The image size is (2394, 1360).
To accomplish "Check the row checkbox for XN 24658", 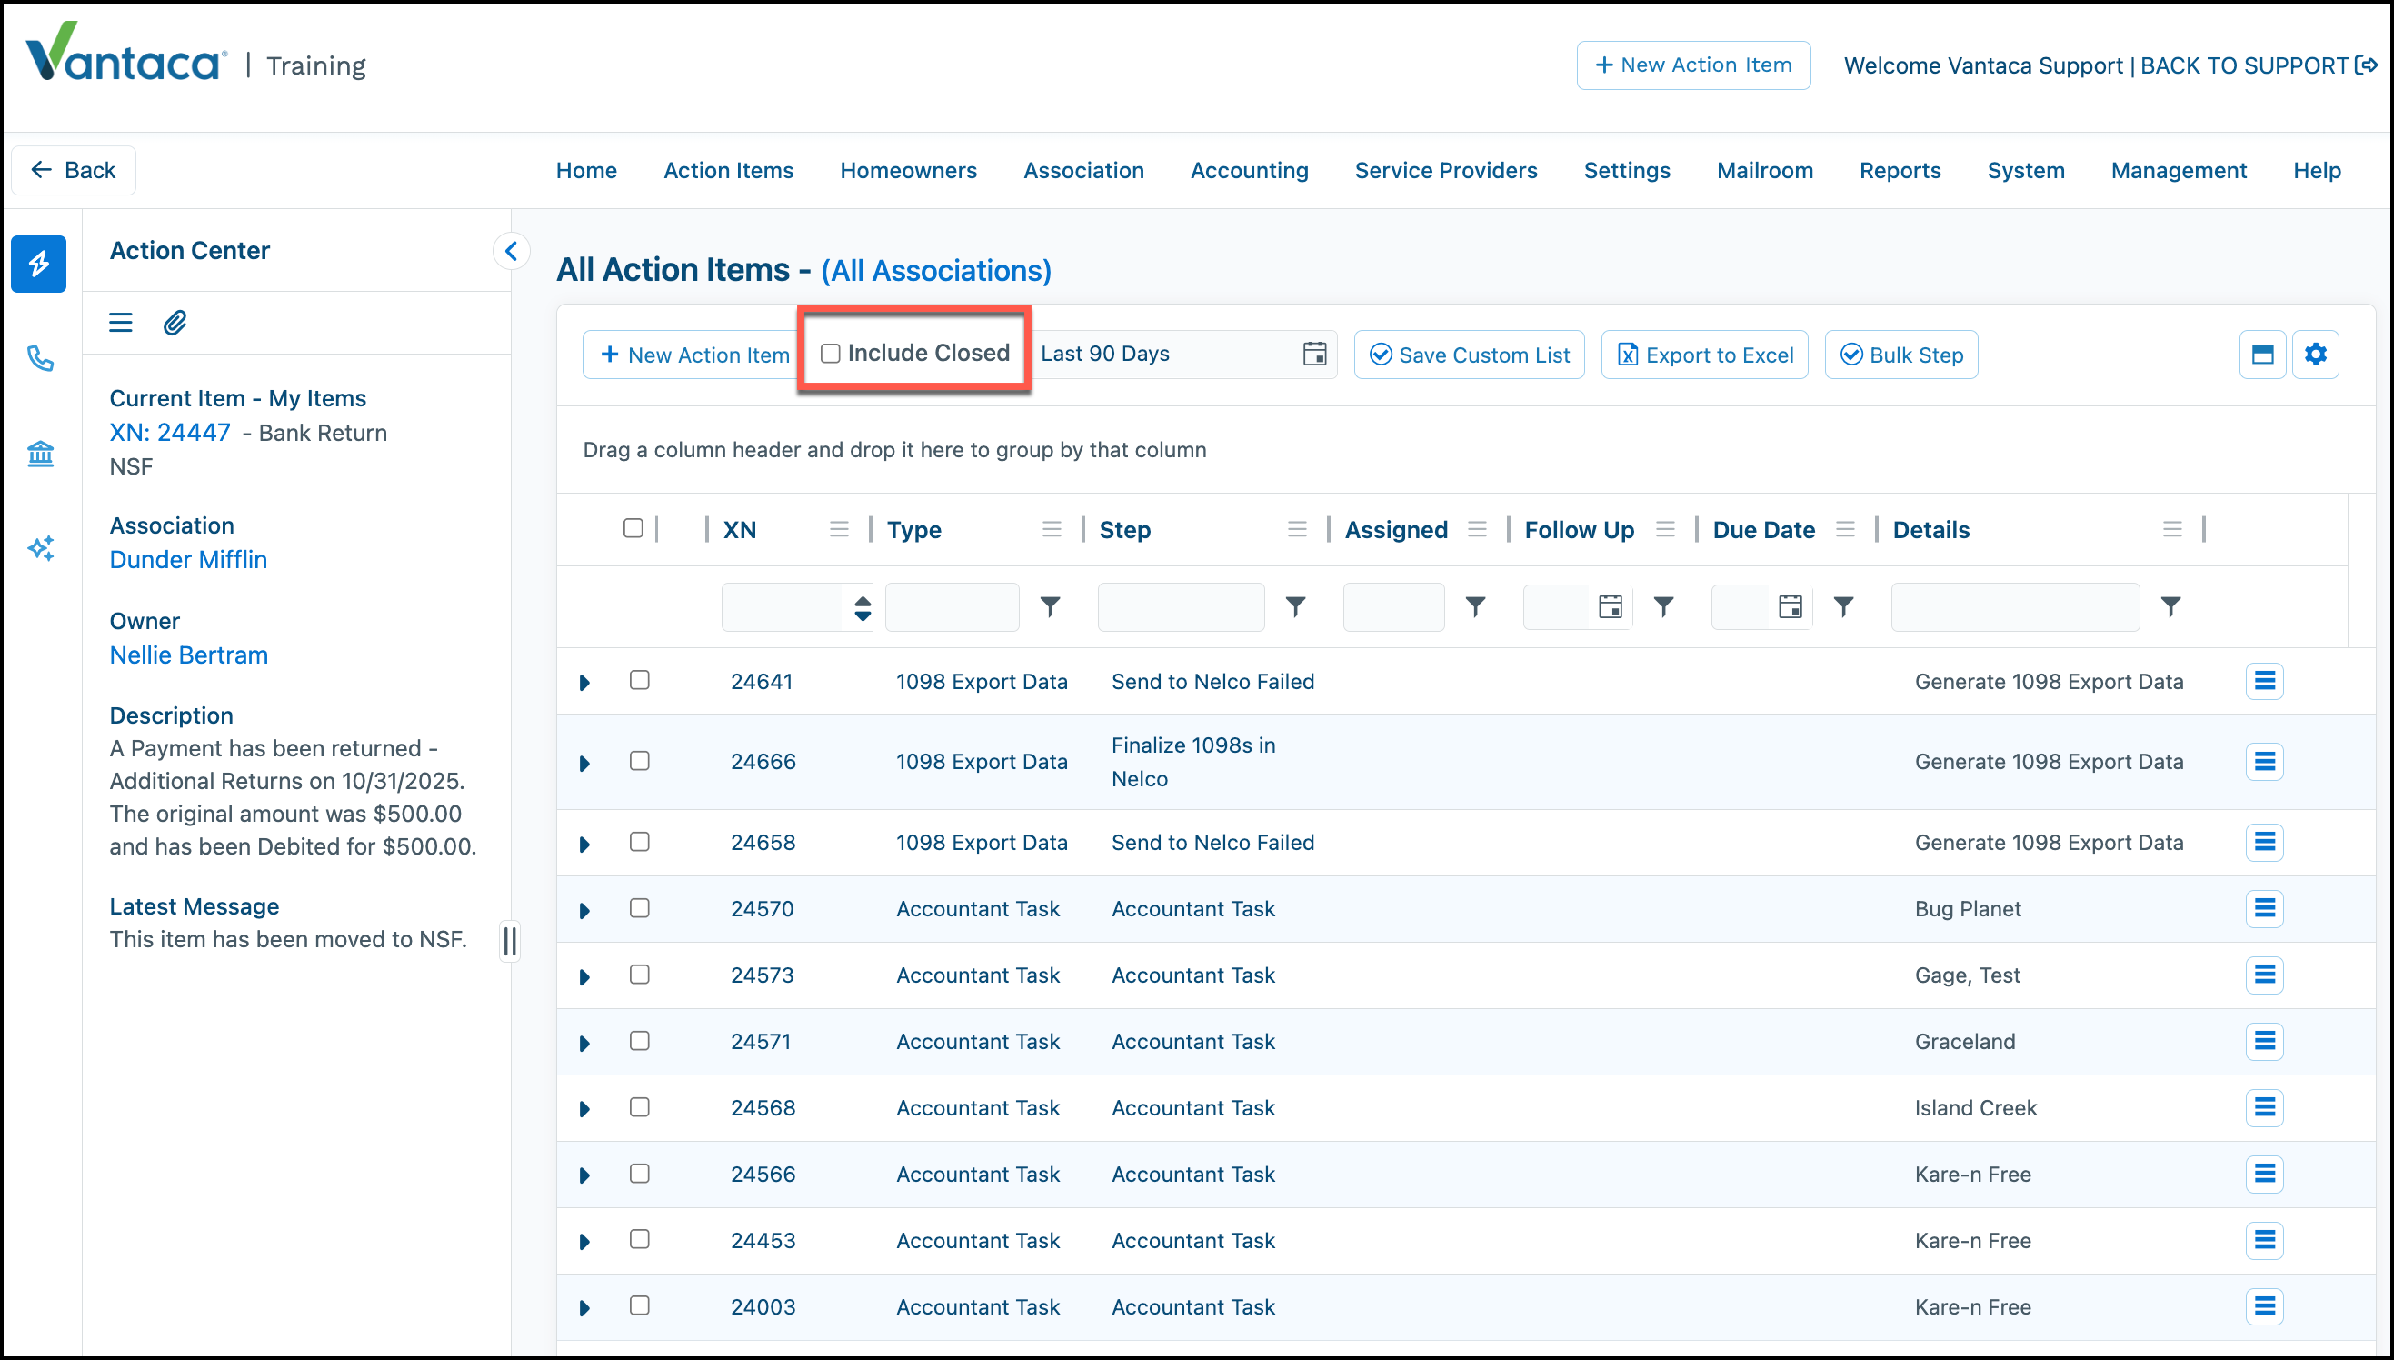I will click(640, 842).
